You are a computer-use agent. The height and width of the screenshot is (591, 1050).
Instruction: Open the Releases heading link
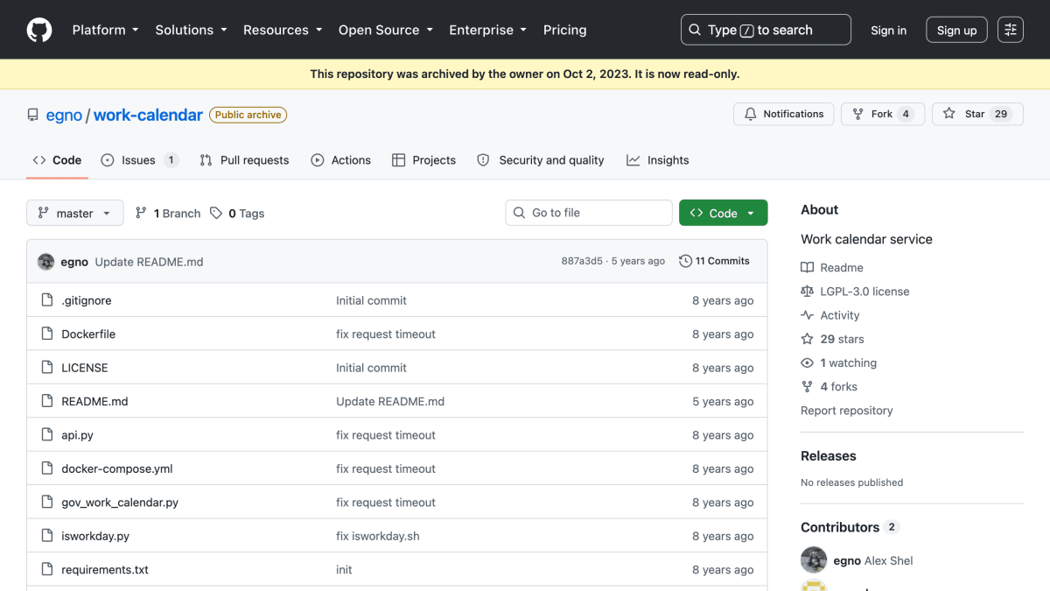click(x=828, y=456)
